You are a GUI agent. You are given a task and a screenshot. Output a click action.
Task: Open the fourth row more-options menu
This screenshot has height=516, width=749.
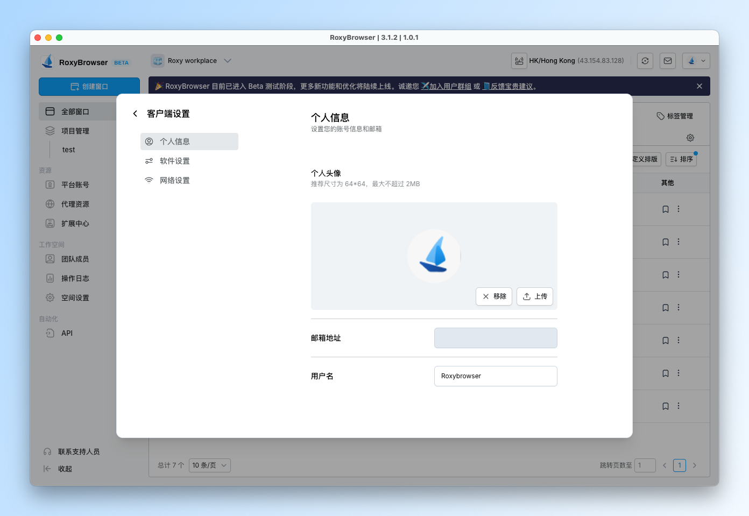(x=679, y=307)
